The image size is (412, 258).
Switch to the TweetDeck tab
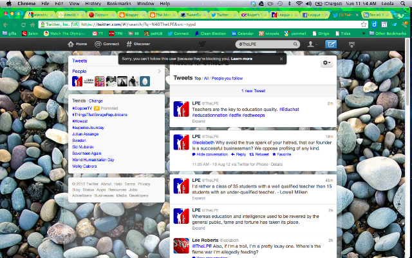pos(194,15)
